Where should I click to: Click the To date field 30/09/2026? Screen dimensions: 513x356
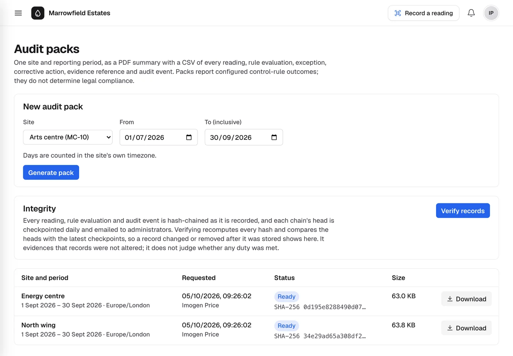click(x=244, y=137)
